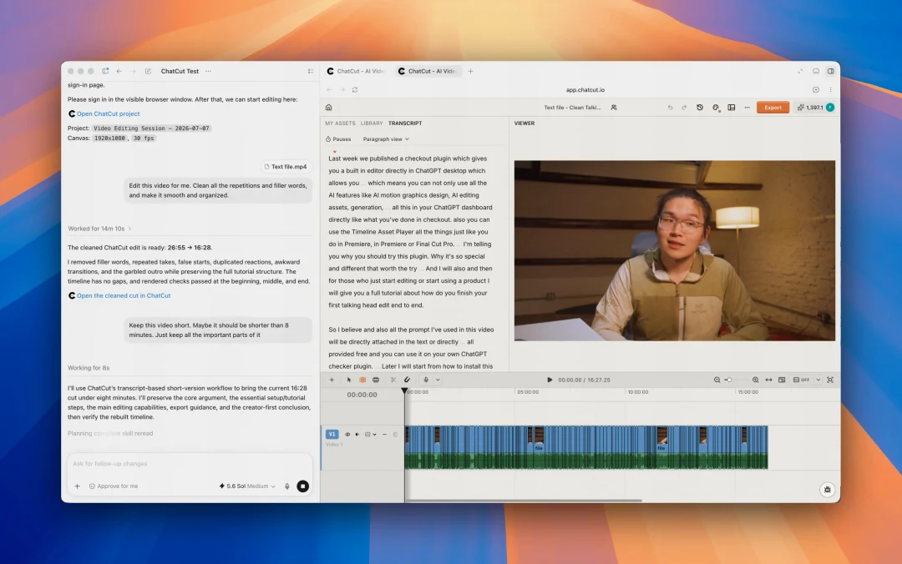Open the Paragraph view dropdown
The height and width of the screenshot is (564, 902).
click(386, 139)
